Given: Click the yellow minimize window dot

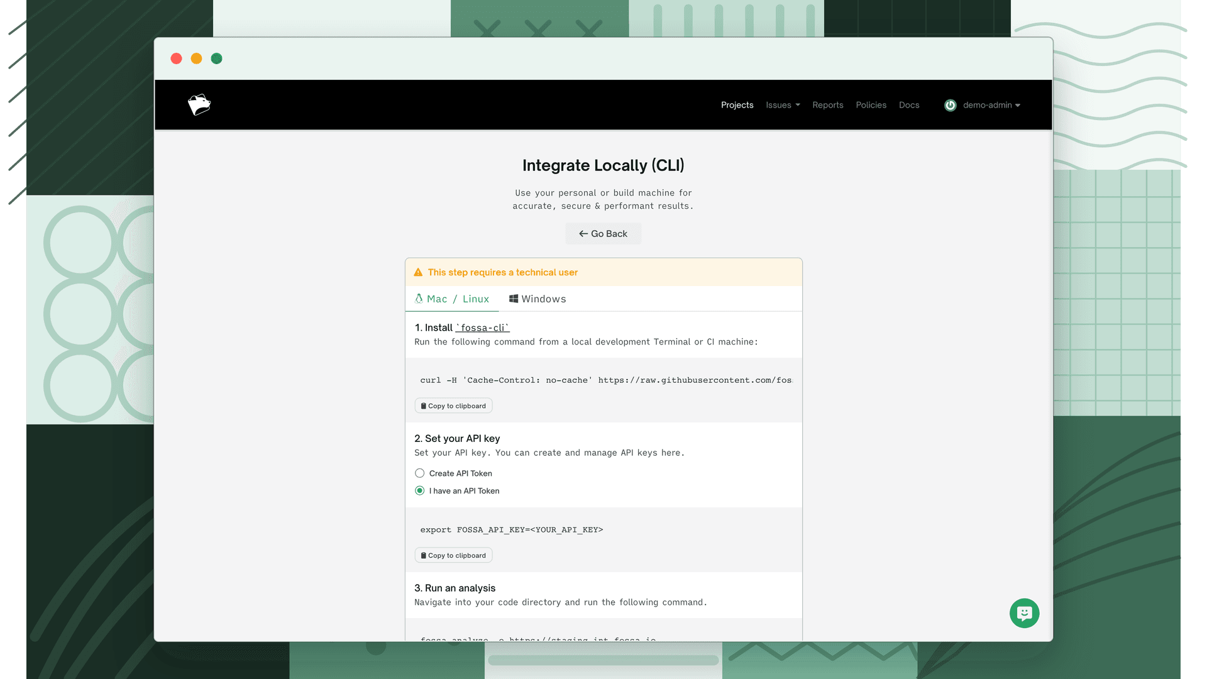Looking at the screenshot, I should tap(196, 58).
